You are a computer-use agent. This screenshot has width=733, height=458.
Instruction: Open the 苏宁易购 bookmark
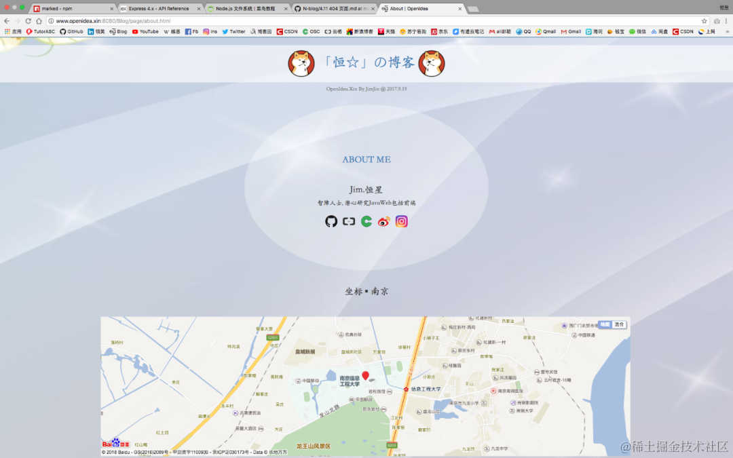coord(413,32)
